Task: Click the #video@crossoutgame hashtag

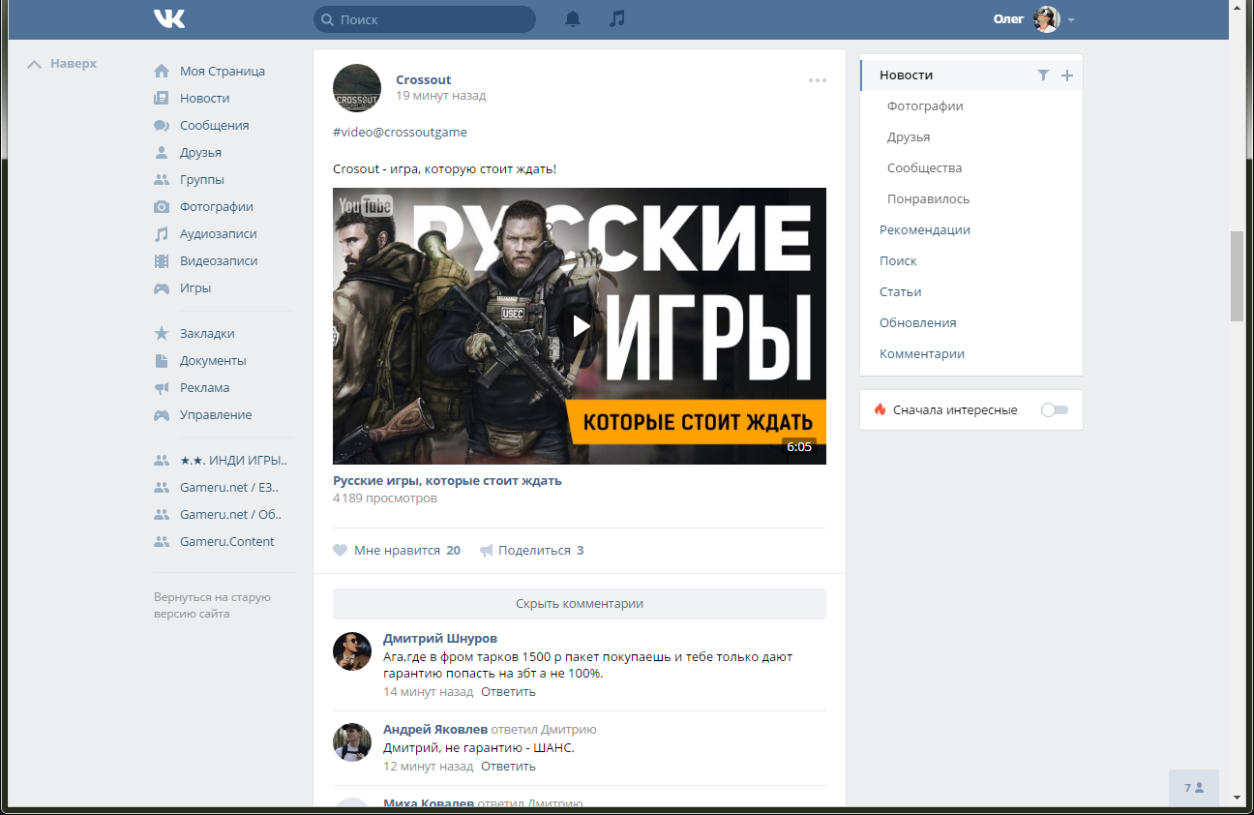Action: (x=400, y=132)
